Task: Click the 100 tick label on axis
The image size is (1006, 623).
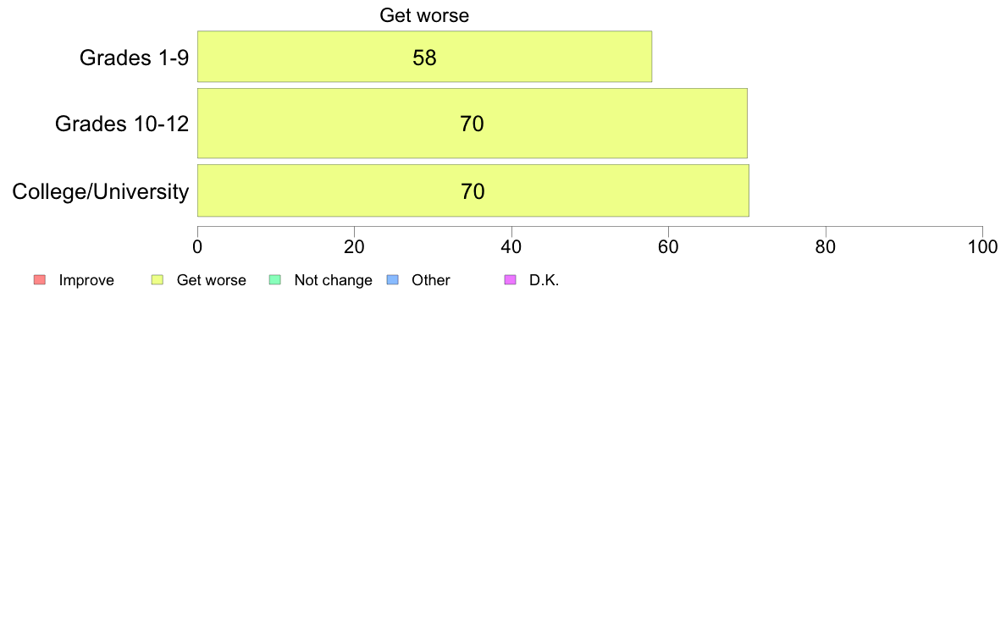Action: pyautogui.click(x=983, y=247)
